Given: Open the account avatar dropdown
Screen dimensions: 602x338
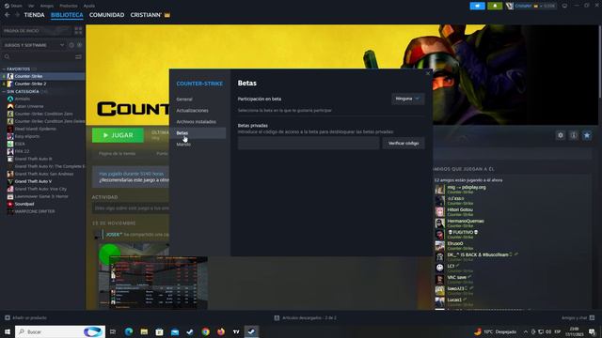Looking at the screenshot, I should 531,6.
